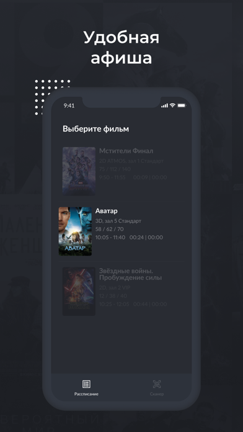The width and height of the screenshot is (243, 432).
Task: Click seat count '75 / 112 / 140'
Action: click(115, 169)
